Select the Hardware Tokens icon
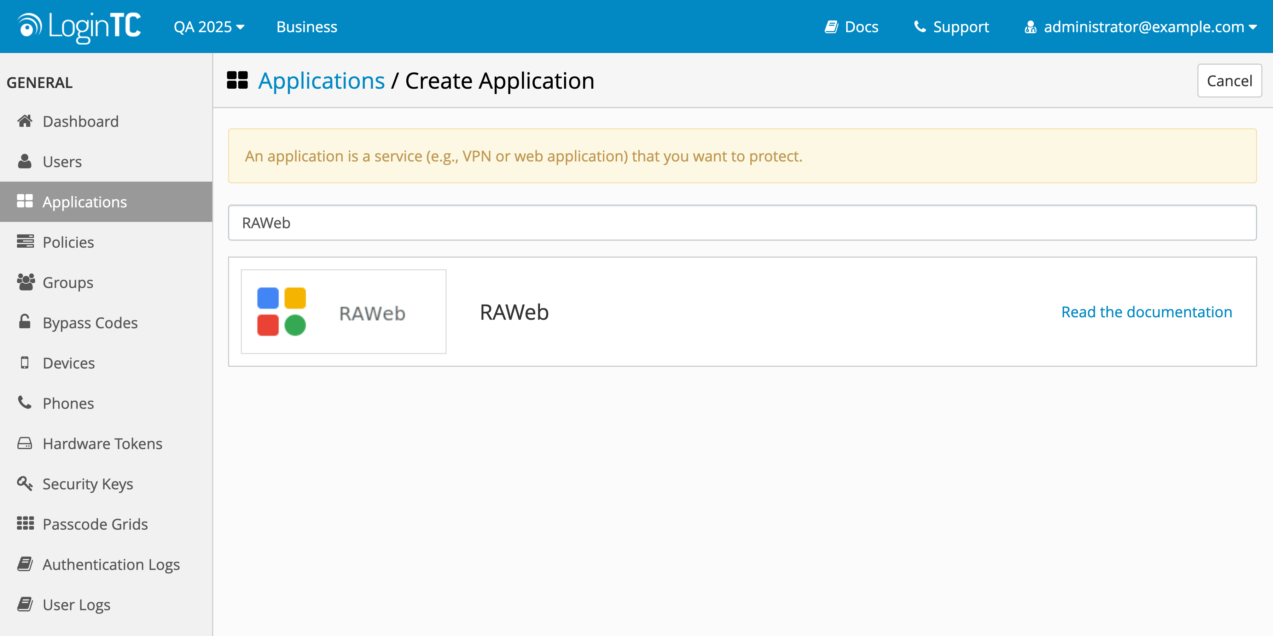The height and width of the screenshot is (636, 1273). pos(25,443)
